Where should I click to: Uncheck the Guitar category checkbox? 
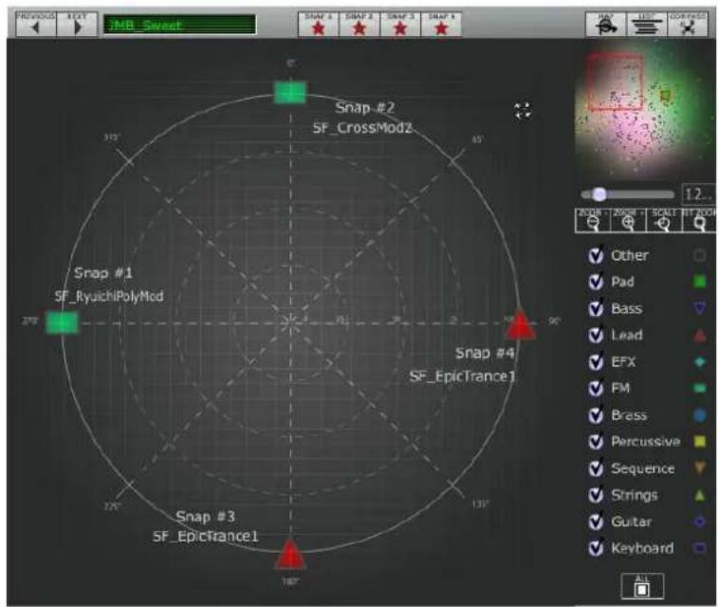(596, 522)
